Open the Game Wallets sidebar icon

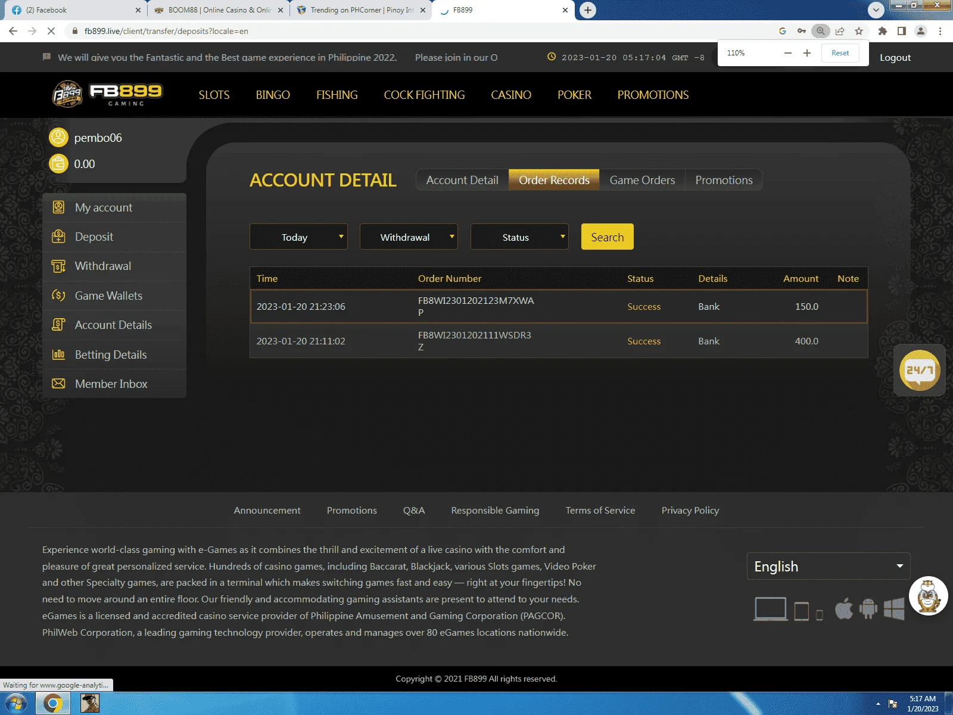coord(58,296)
